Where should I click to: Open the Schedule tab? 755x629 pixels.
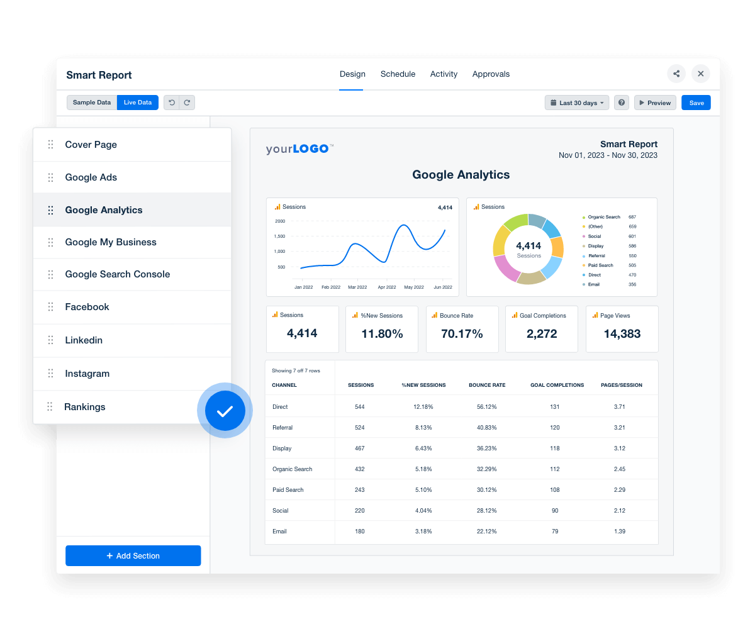coord(398,74)
